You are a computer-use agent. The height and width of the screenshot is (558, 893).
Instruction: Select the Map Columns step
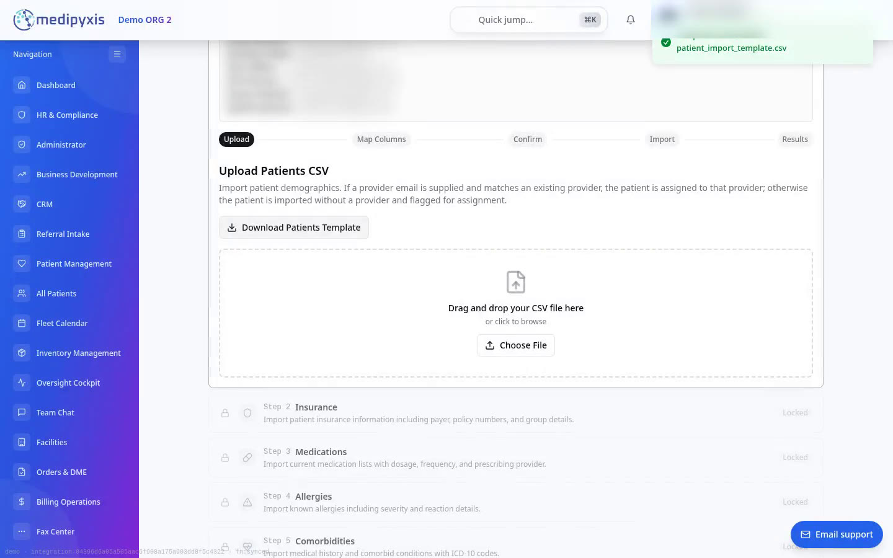coord(381,139)
